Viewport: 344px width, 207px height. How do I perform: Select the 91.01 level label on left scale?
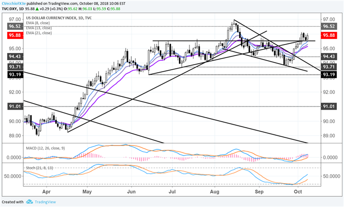pos(15,107)
